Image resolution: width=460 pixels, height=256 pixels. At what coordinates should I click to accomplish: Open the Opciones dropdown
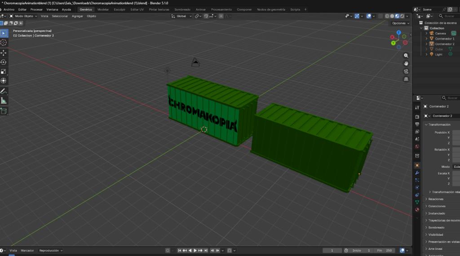coord(400,23)
